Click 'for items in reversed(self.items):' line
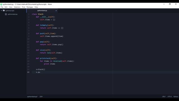179x101 pixels. point(57,61)
